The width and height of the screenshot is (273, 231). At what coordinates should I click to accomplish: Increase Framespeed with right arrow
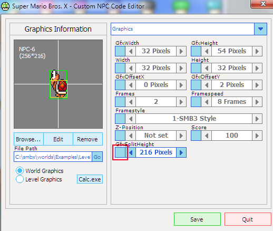pos(257,102)
